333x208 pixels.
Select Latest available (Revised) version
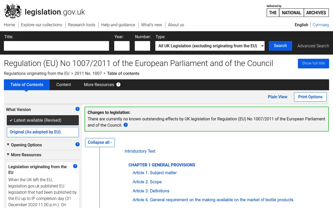(43, 120)
